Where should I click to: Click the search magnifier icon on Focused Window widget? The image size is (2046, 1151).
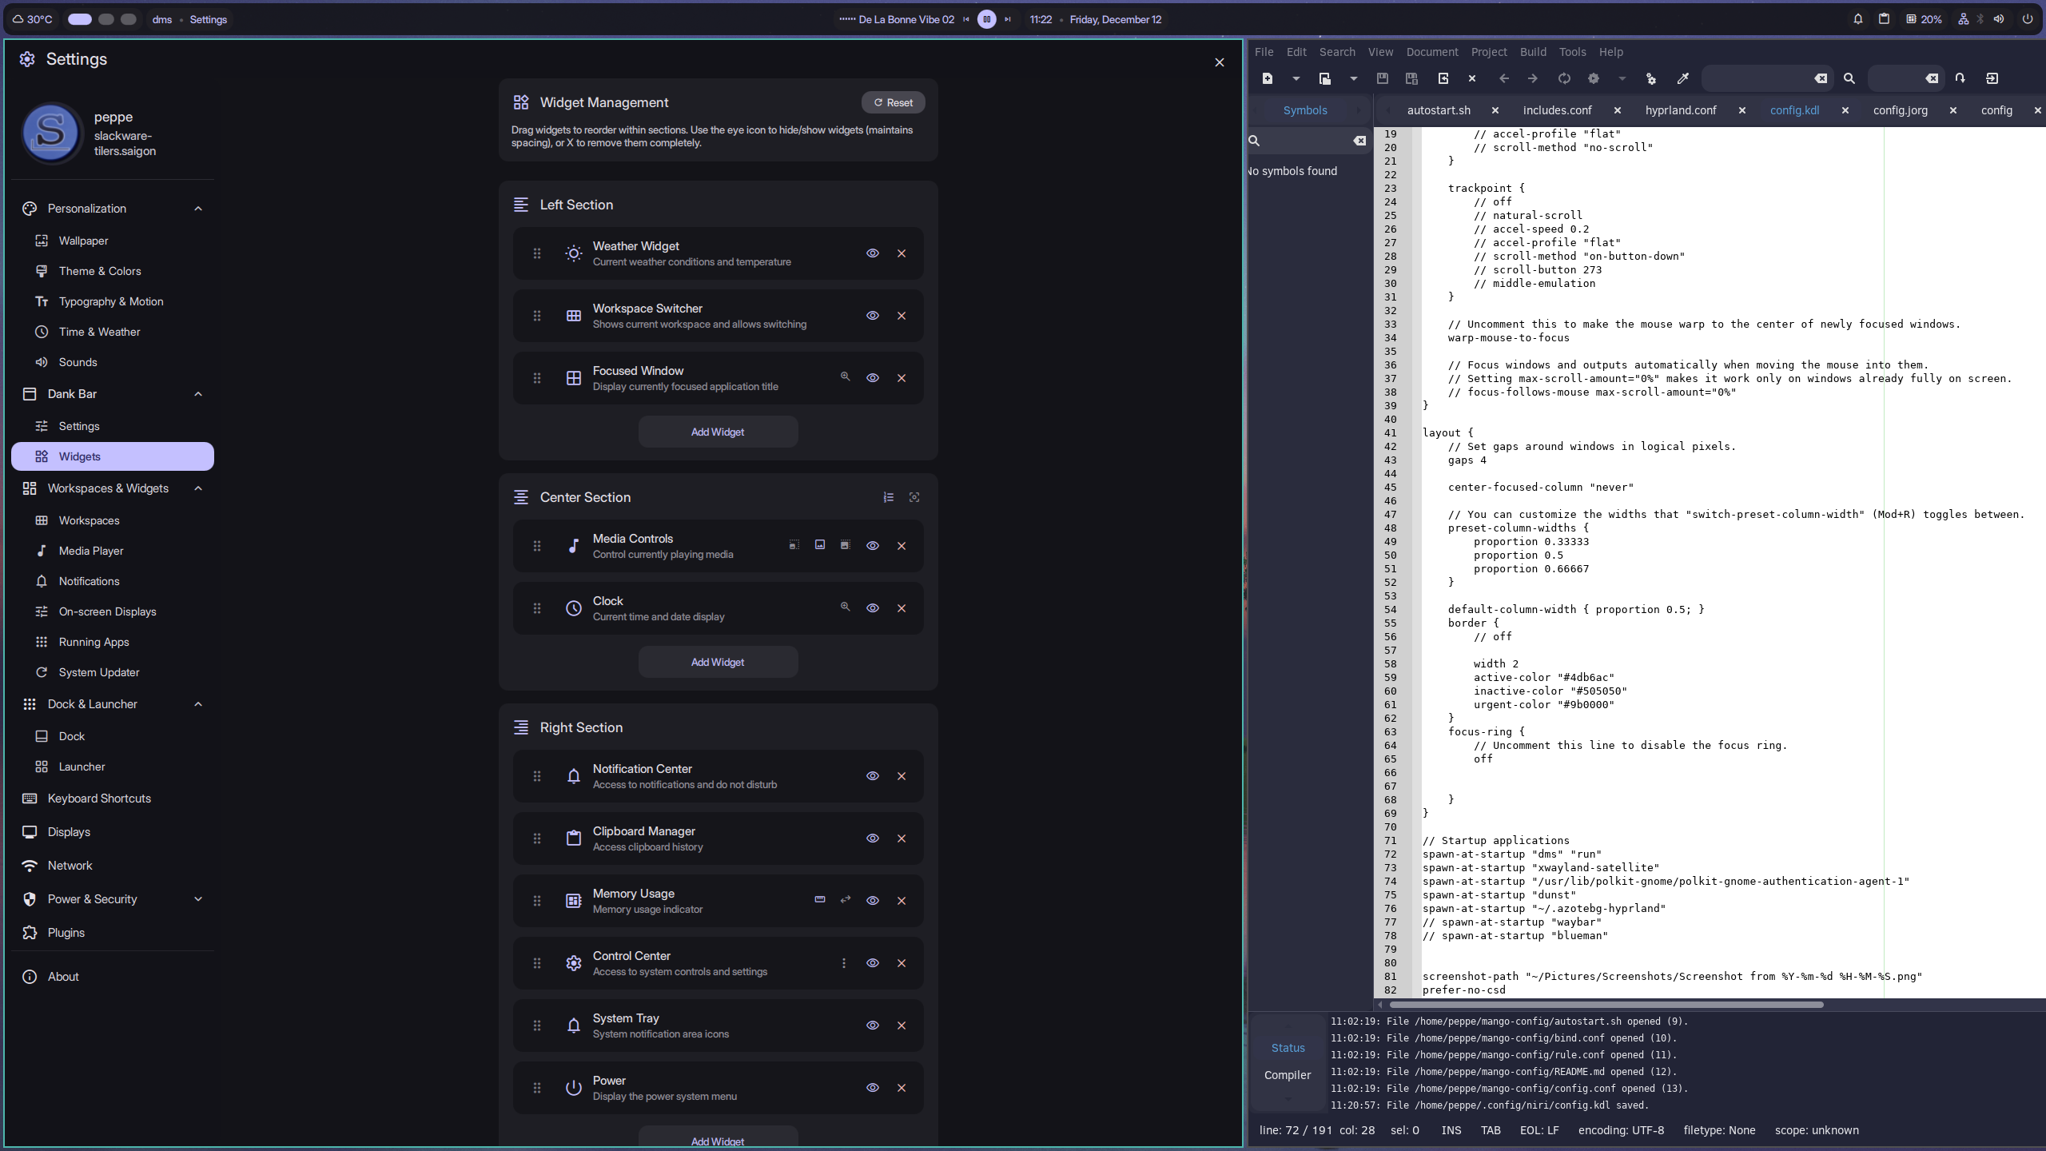pyautogui.click(x=845, y=376)
